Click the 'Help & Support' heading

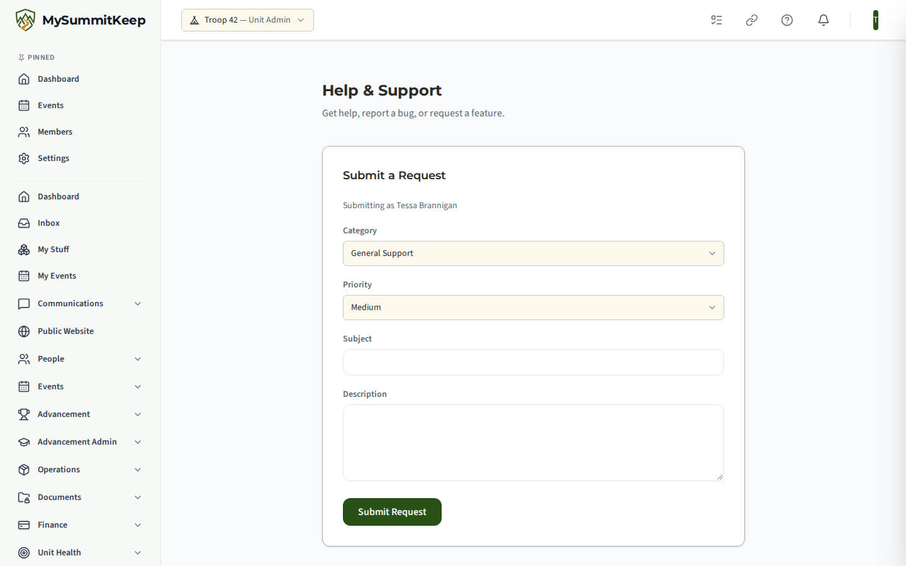(382, 91)
